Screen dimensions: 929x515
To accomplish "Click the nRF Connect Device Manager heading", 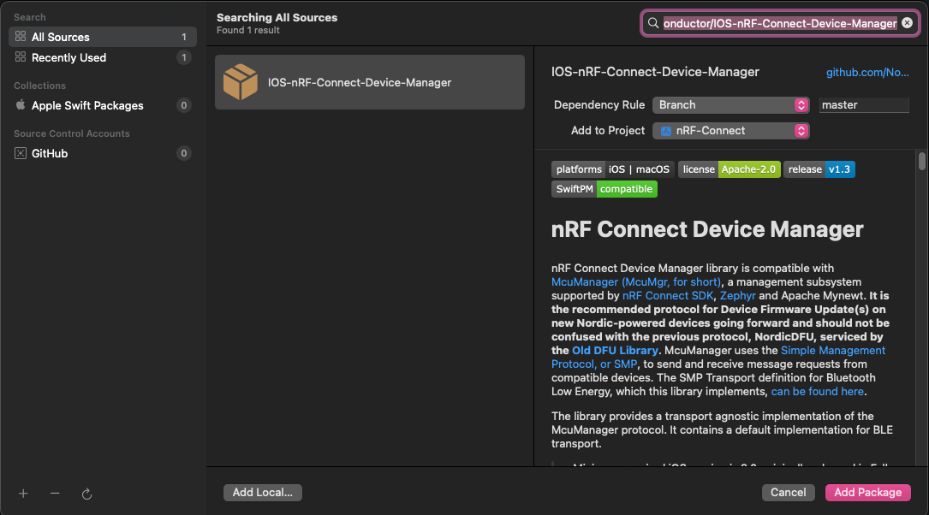I will pyautogui.click(x=707, y=229).
